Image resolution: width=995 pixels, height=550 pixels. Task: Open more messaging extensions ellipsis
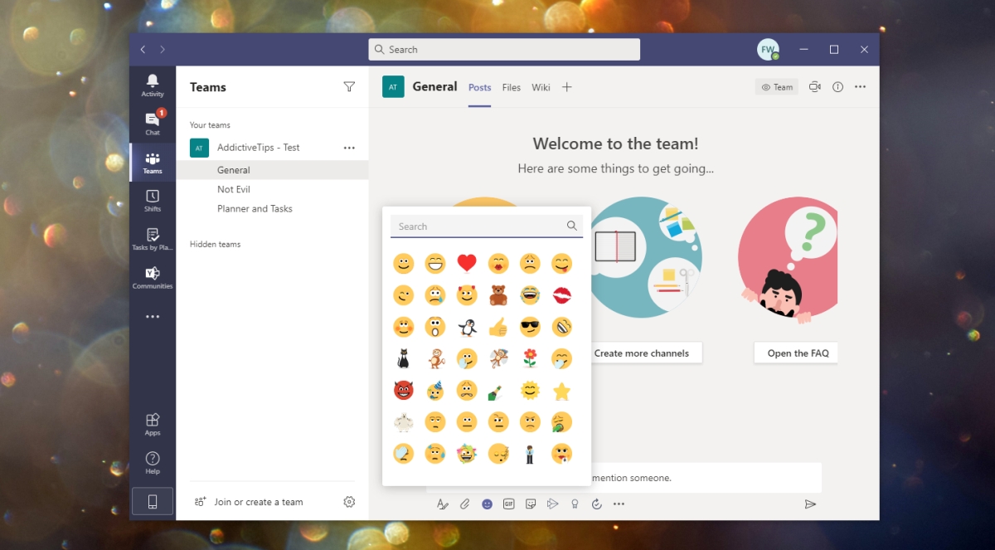[619, 504]
